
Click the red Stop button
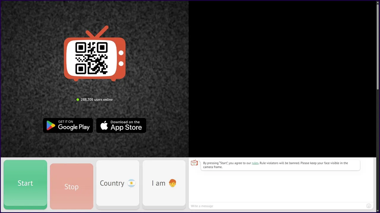click(72, 186)
